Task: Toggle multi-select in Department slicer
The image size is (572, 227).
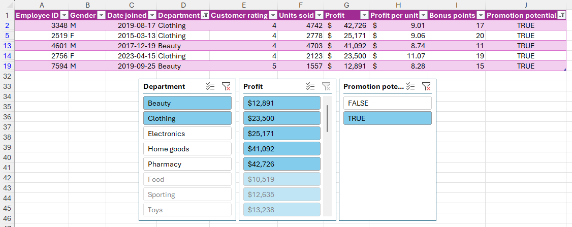Action: [211, 87]
